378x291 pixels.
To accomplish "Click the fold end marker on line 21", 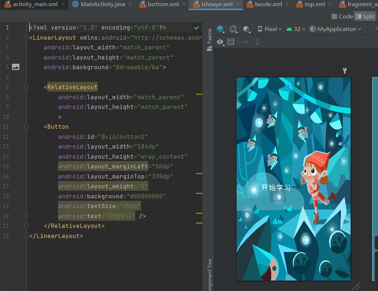I will pyautogui.click(x=27, y=226).
